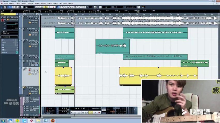The image size is (220, 123).
Task: Click the Record button in the top toolbar
Action: (54, 7)
